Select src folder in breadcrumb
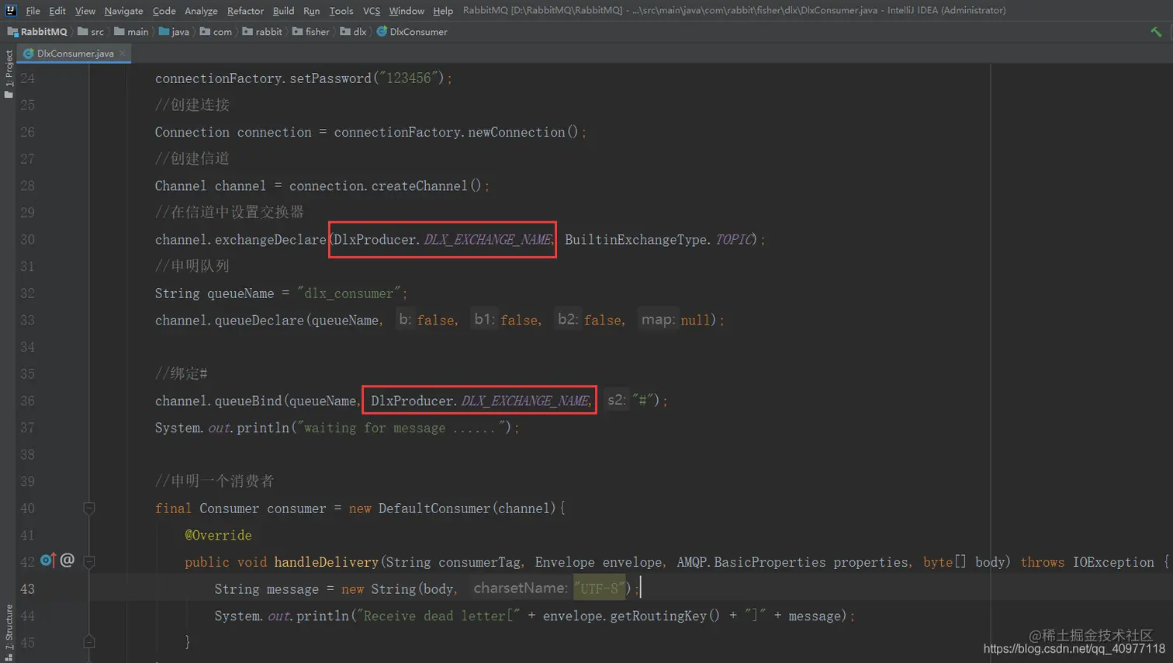1173x663 pixels. pos(91,32)
